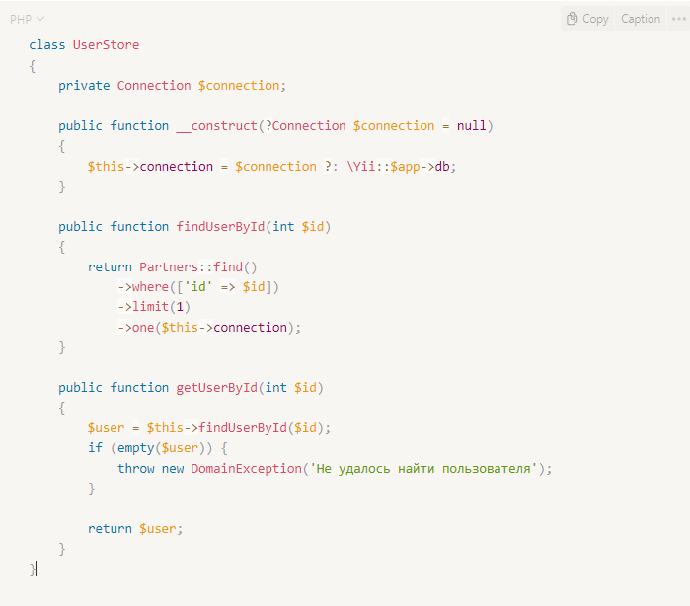Image resolution: width=690 pixels, height=606 pixels.
Task: Click 'Partners::find()' call
Action: (x=198, y=267)
